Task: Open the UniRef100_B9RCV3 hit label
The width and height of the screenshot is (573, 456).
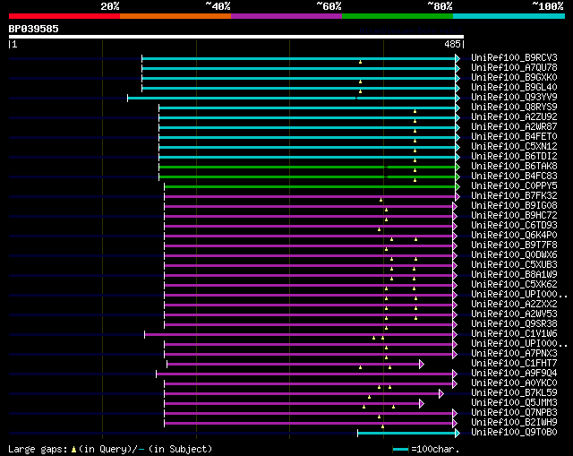Action: pyautogui.click(x=514, y=57)
